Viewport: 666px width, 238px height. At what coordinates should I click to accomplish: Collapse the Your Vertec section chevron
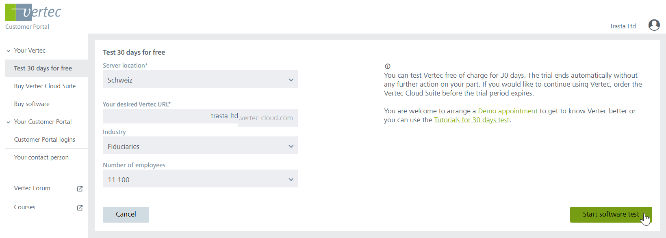tap(8, 51)
